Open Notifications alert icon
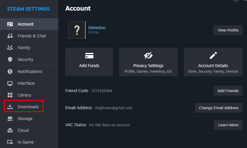 pos(10,71)
